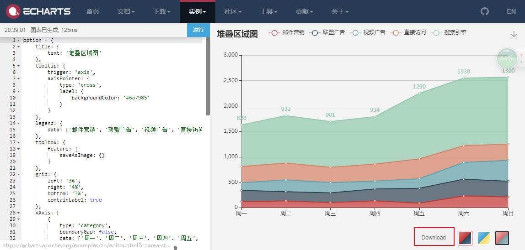The image size is (525, 250).
Task: Toggle 直接访问 legend series
Action: pyautogui.click(x=408, y=32)
